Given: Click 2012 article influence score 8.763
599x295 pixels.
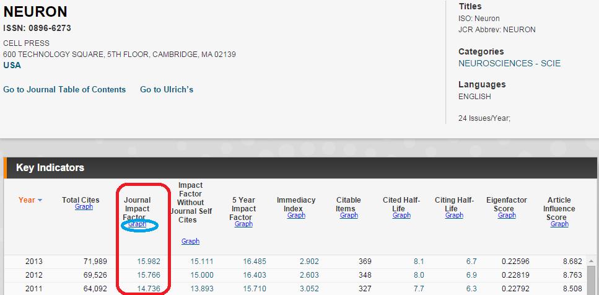Looking at the screenshot, I should (x=572, y=275).
